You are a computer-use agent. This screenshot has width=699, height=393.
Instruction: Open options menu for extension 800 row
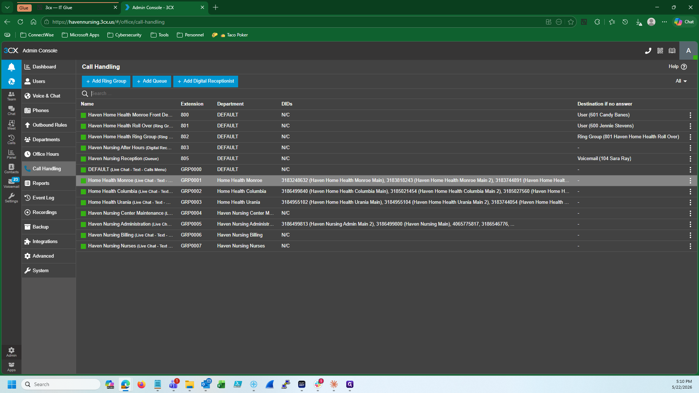[690, 115]
